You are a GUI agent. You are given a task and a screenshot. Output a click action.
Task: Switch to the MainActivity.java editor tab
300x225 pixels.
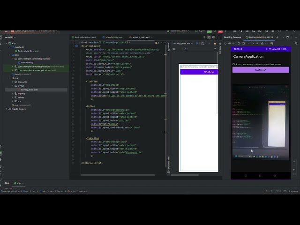click(x=112, y=37)
